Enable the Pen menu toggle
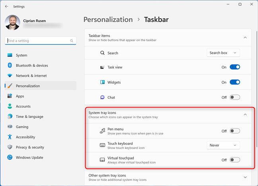Image resolution: width=258 pixels, height=186 pixels. (235, 131)
